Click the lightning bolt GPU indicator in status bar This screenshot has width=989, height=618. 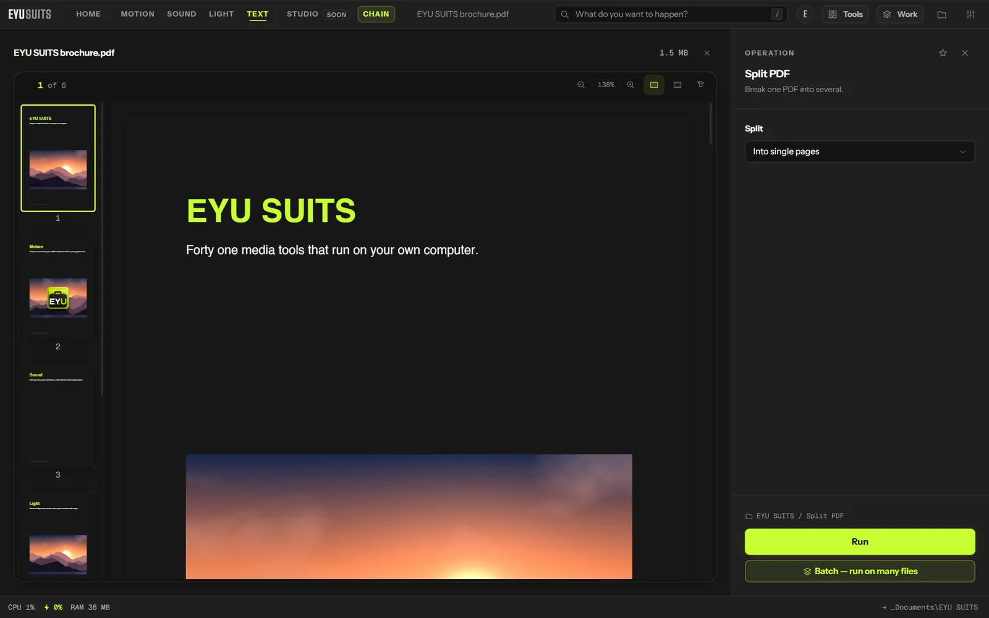pyautogui.click(x=46, y=607)
